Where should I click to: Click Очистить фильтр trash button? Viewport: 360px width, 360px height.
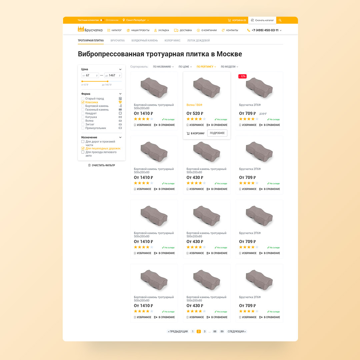pos(101,165)
